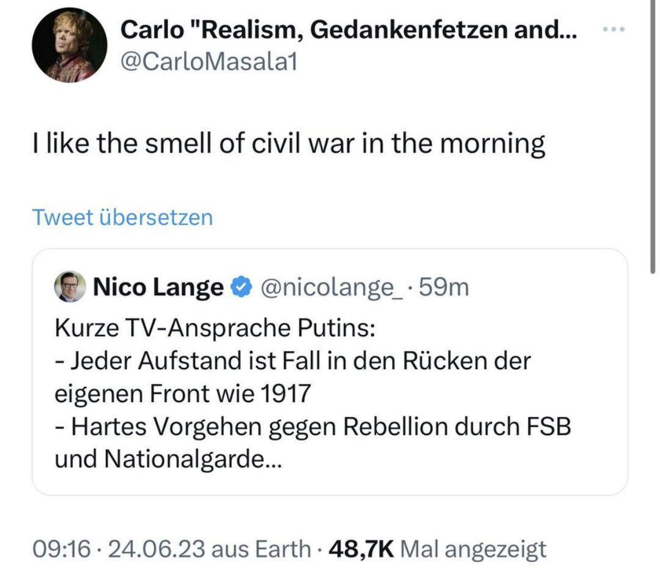
Task: Open the Nico Lange name in quoted tweet
Action: [158, 286]
